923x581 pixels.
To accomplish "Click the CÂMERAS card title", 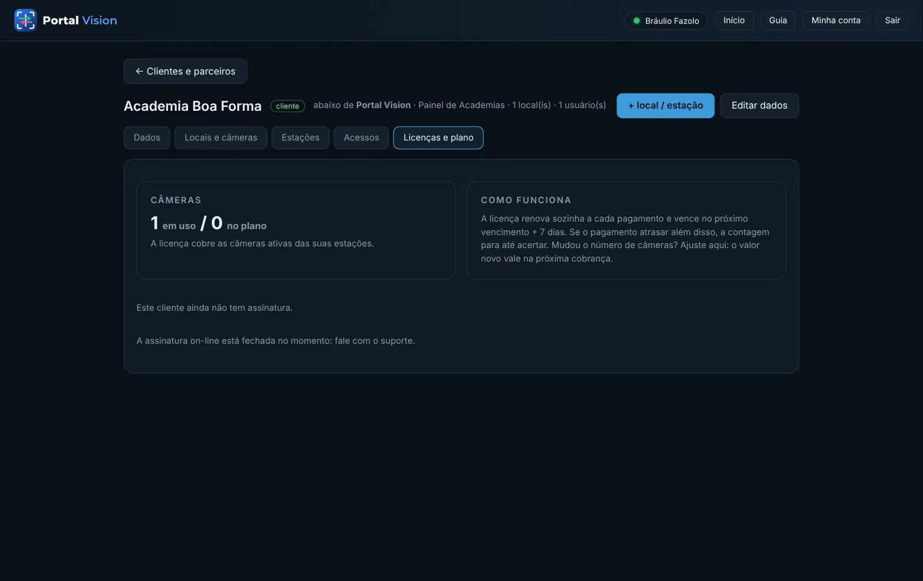I will click(x=176, y=200).
